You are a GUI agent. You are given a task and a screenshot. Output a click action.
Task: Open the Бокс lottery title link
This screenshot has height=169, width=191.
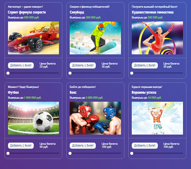73,93
